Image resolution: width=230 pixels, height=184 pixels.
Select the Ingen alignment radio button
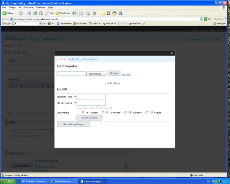(x=83, y=112)
